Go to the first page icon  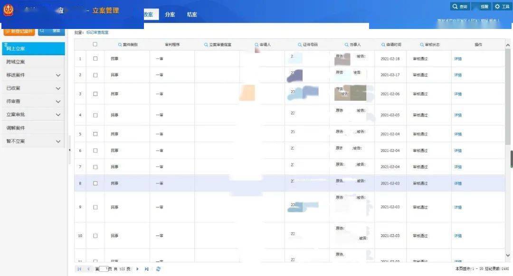coord(79,269)
